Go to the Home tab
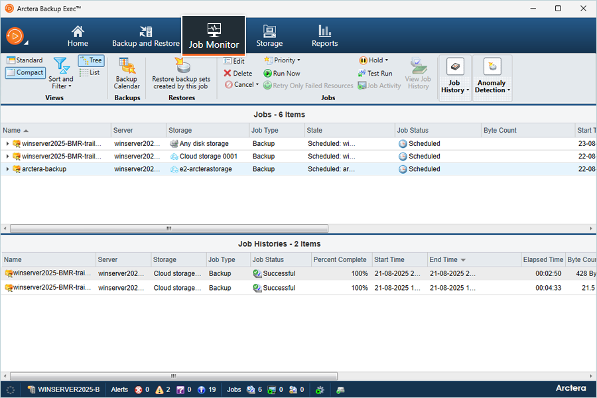 pyautogui.click(x=78, y=36)
